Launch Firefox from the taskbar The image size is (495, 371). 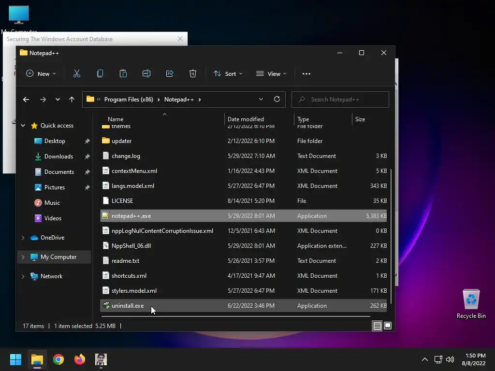80,359
